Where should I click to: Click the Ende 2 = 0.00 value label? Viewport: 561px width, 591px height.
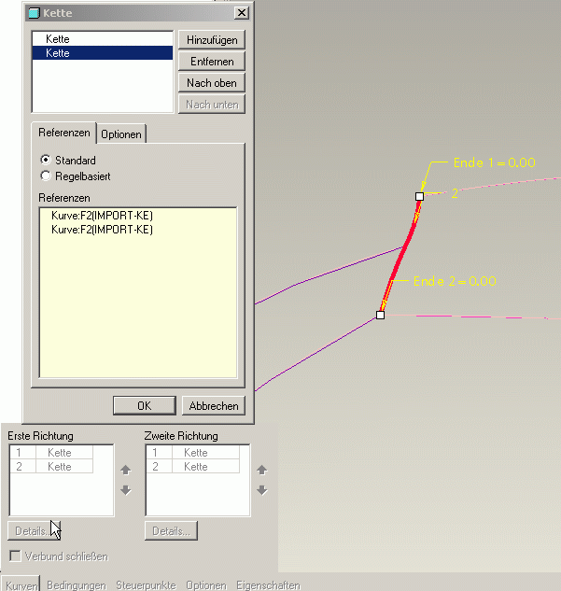455,281
